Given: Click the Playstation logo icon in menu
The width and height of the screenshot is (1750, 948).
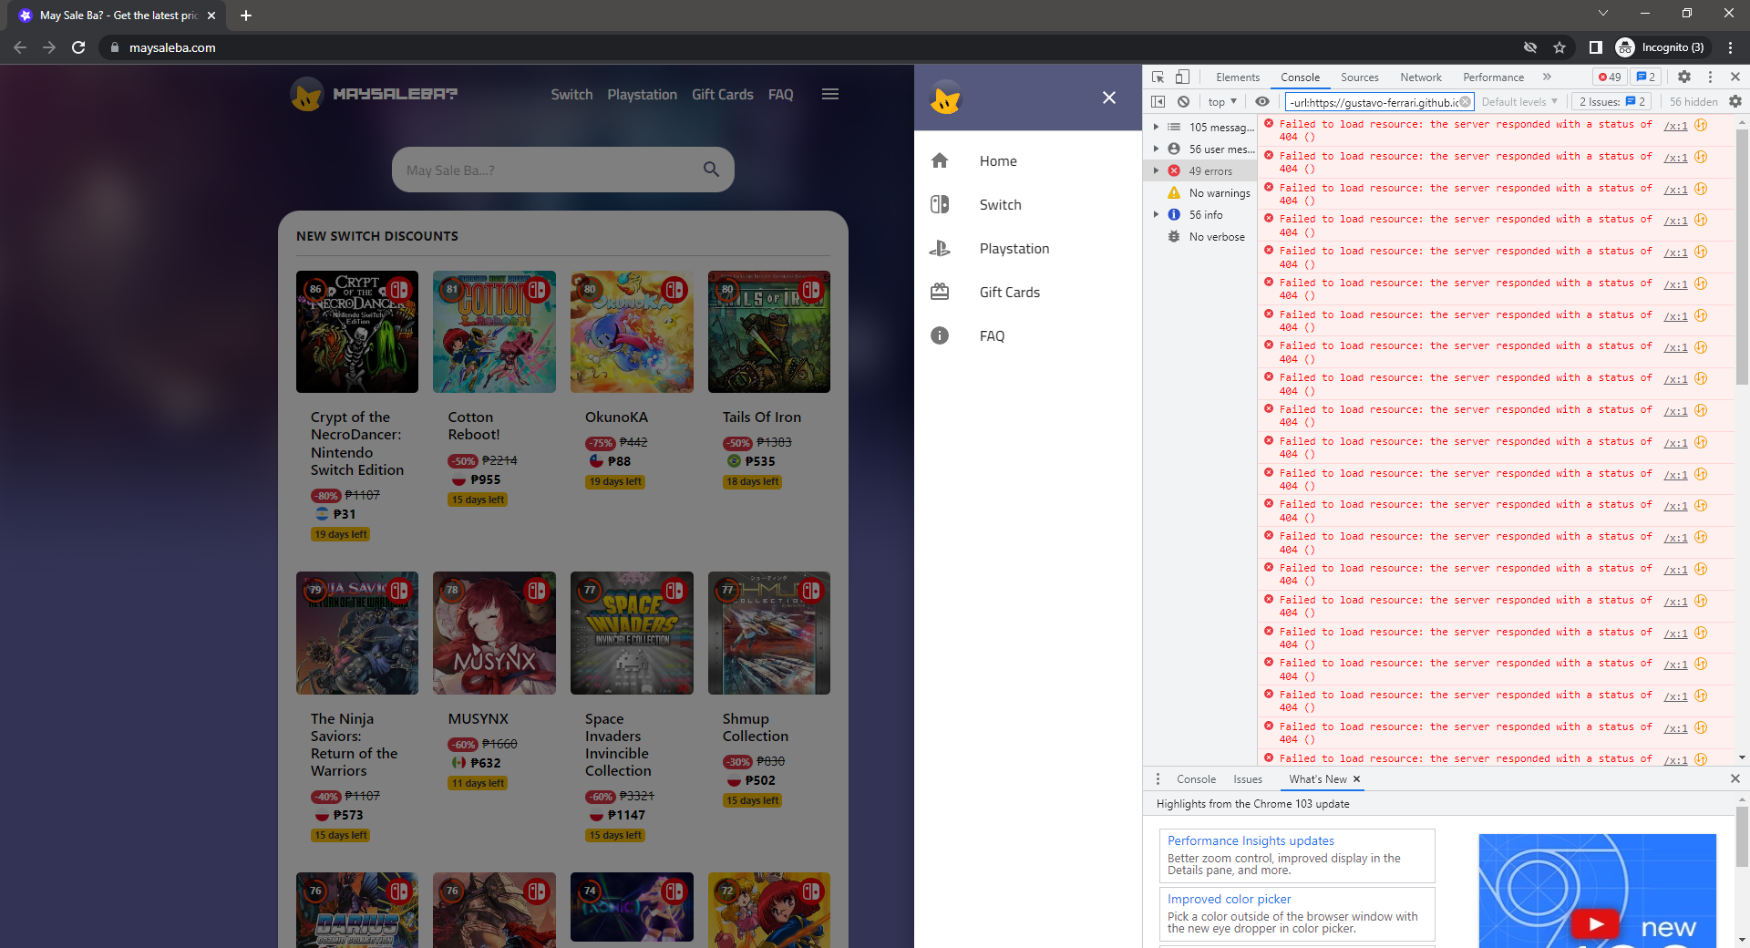Looking at the screenshot, I should 940,249.
